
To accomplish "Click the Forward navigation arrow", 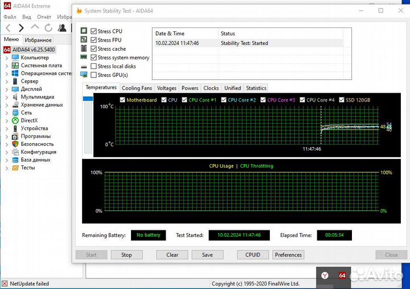I will [x=21, y=27].
